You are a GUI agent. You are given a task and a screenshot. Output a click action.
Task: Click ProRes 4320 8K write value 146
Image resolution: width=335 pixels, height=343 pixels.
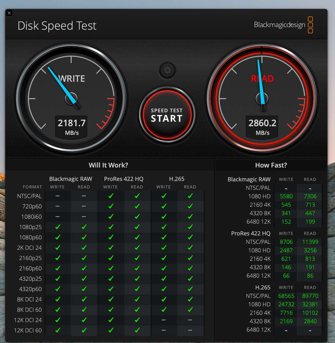click(x=286, y=267)
